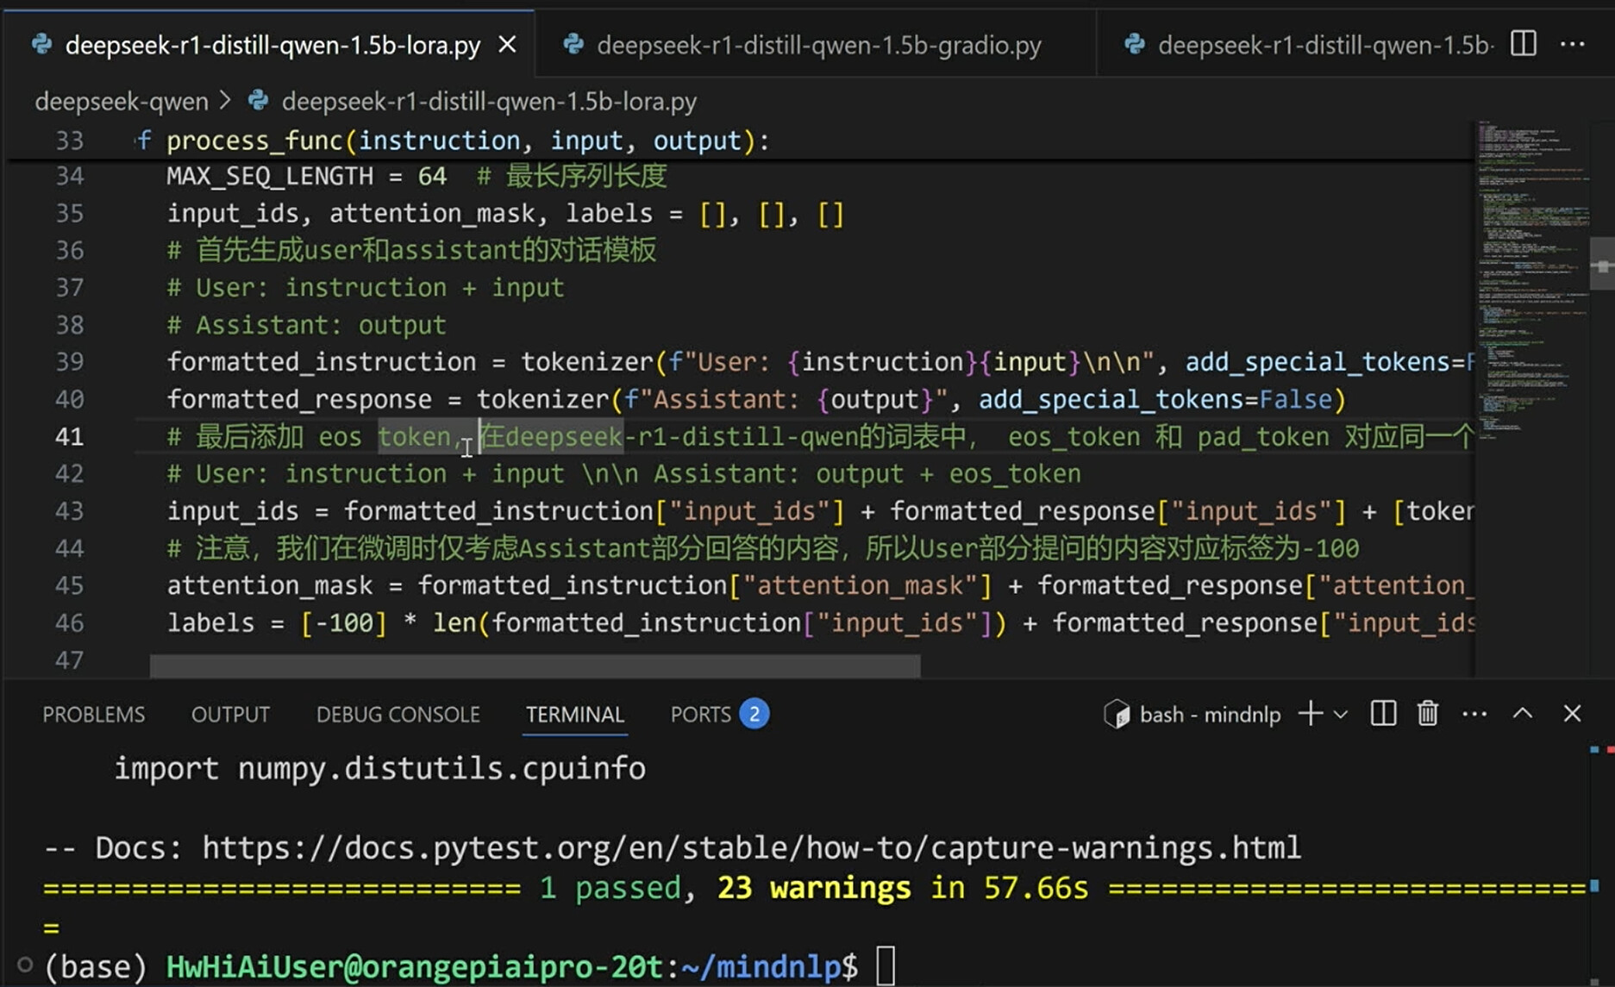Open the DEBUG CONSOLE tab
The height and width of the screenshot is (987, 1615).
click(x=397, y=715)
